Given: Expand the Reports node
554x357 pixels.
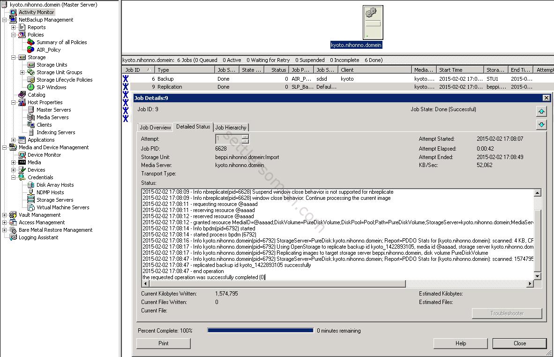Looking at the screenshot, I should [x=13, y=27].
